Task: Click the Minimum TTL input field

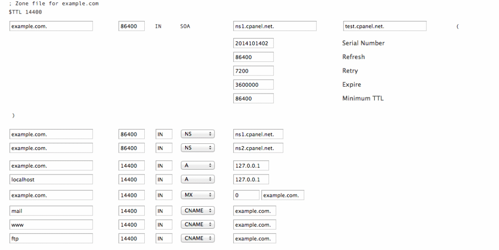Action: coord(253,98)
